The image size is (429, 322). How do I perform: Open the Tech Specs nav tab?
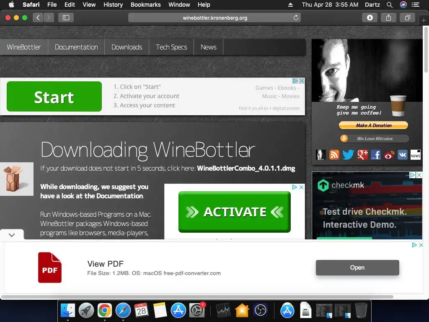171,47
